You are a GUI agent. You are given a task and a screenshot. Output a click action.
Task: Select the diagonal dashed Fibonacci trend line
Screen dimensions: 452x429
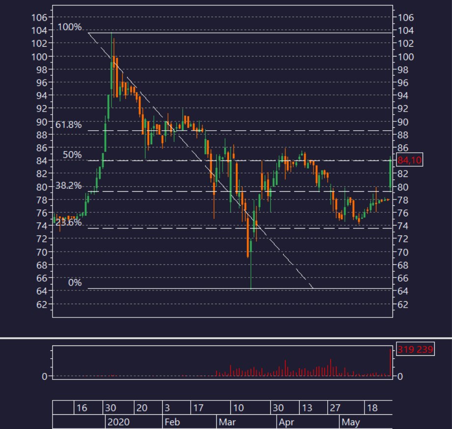(x=200, y=161)
